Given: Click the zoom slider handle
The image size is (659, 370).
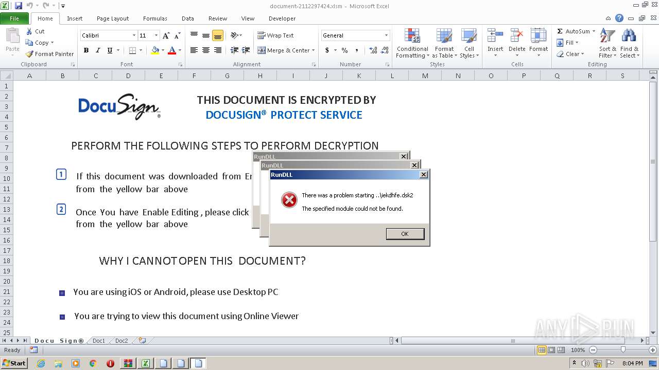Looking at the screenshot, I should coord(623,350).
